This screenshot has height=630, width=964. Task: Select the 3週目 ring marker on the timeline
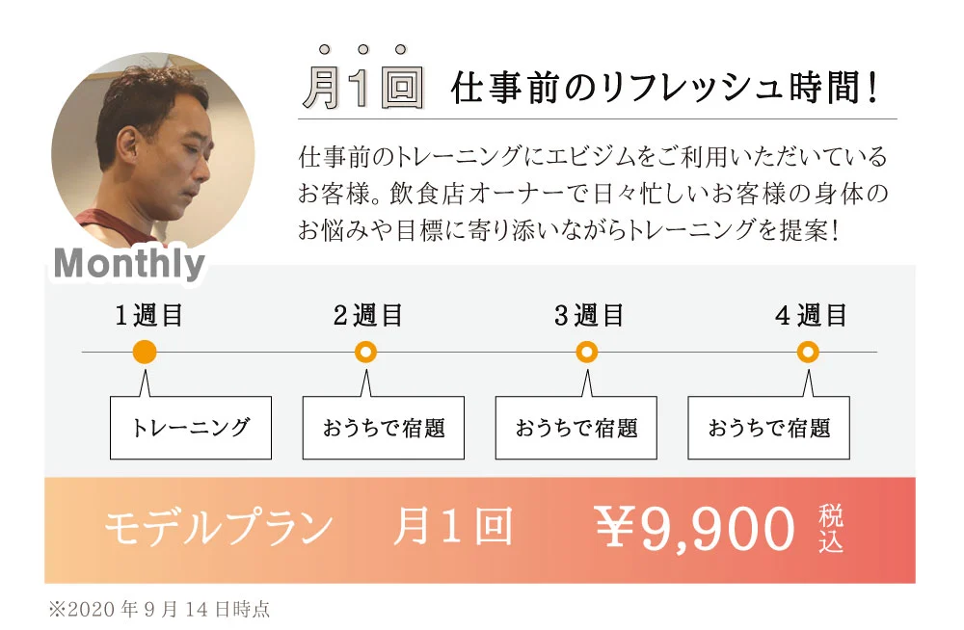pyautogui.click(x=587, y=352)
